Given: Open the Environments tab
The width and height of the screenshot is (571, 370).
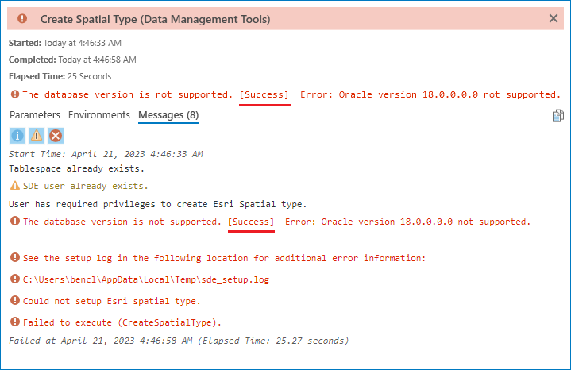Looking at the screenshot, I should [x=99, y=115].
